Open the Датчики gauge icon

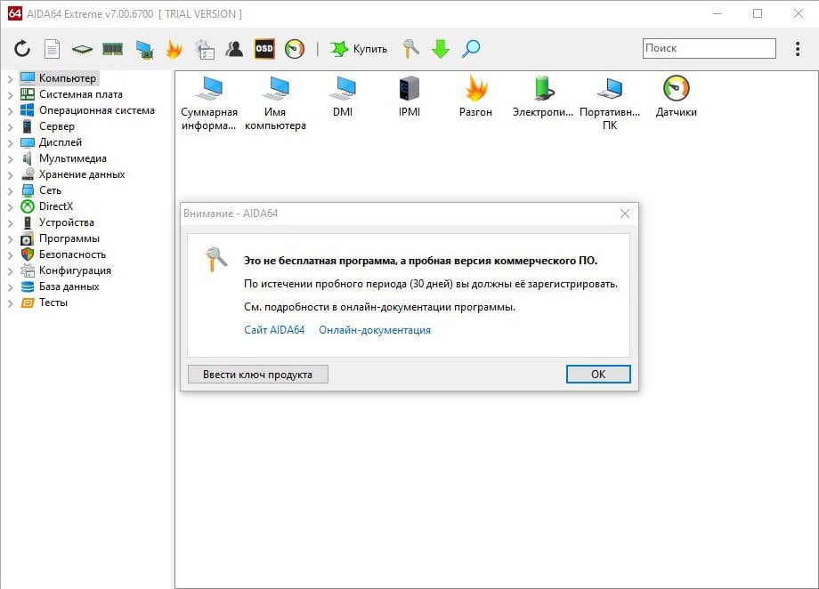[676, 97]
